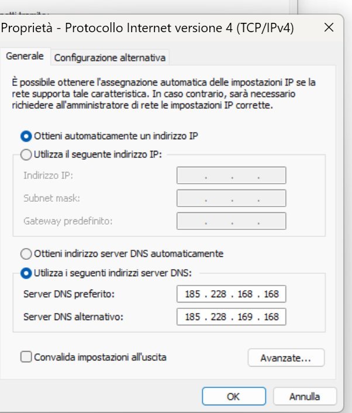This screenshot has width=352, height=413.
Task: Open the Configurazione alternativa tab
Action: 110,57
